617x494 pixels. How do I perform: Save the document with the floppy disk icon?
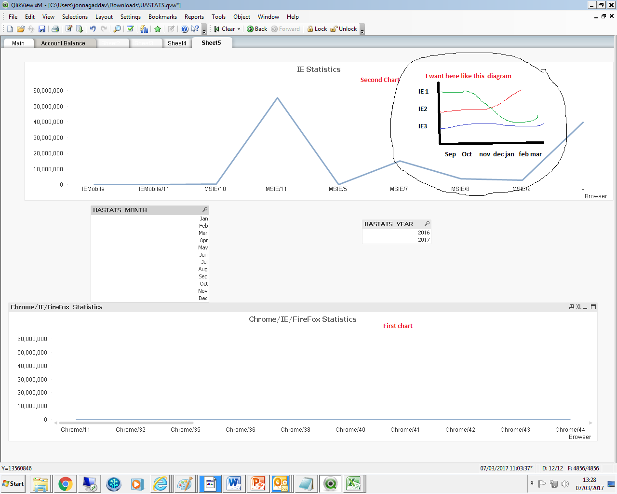tap(42, 29)
